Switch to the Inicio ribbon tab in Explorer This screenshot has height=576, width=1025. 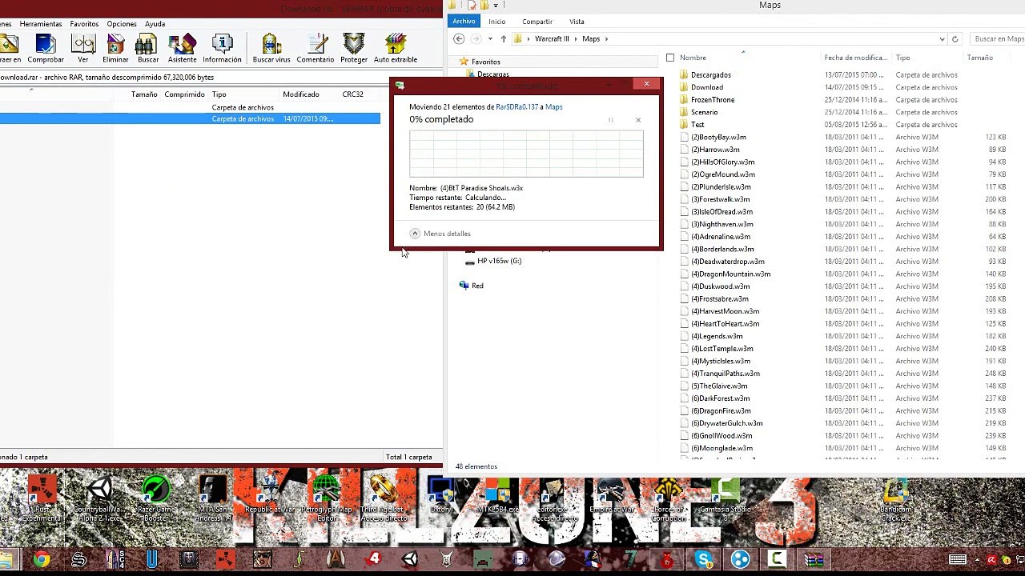click(496, 22)
